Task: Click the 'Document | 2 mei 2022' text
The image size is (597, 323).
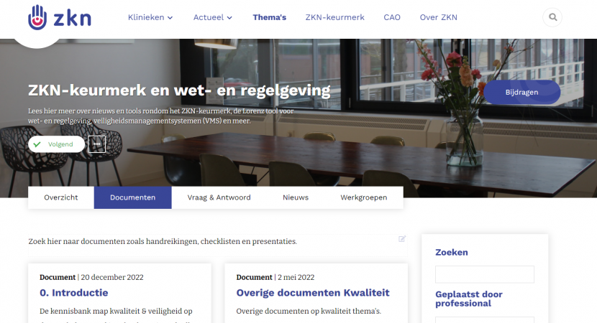Action: click(x=275, y=277)
